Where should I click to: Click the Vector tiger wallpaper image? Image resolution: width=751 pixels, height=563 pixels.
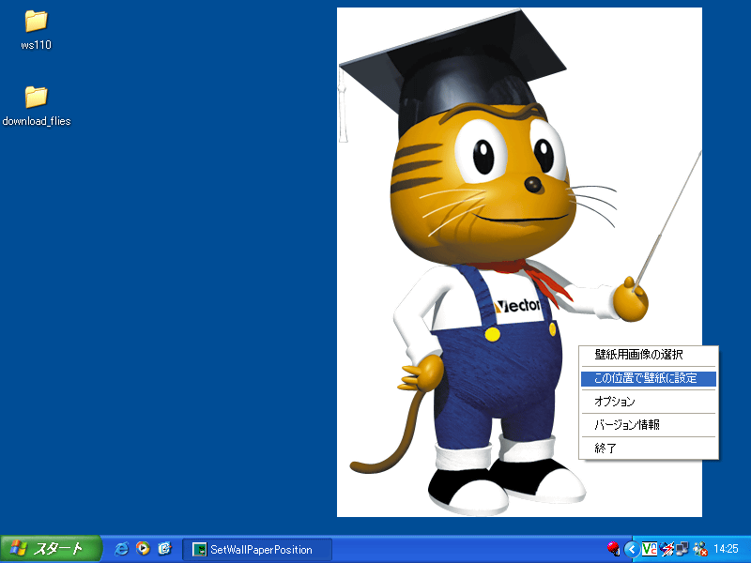pos(519,262)
